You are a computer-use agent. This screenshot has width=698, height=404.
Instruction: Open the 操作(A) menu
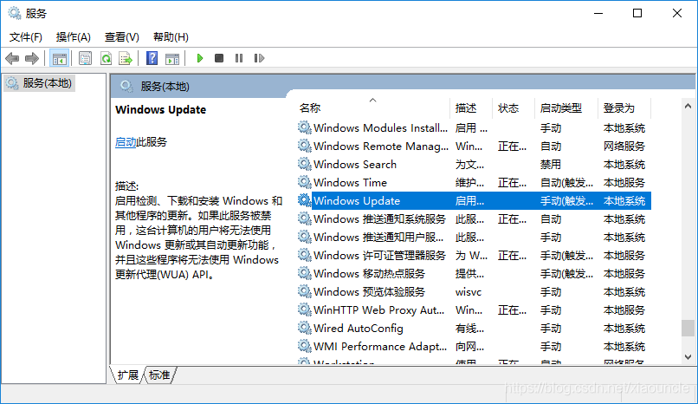click(x=74, y=37)
